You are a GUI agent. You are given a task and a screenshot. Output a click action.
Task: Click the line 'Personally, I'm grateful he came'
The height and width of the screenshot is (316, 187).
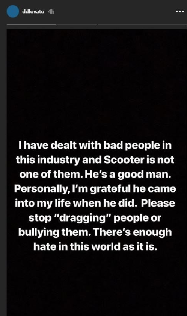95,189
